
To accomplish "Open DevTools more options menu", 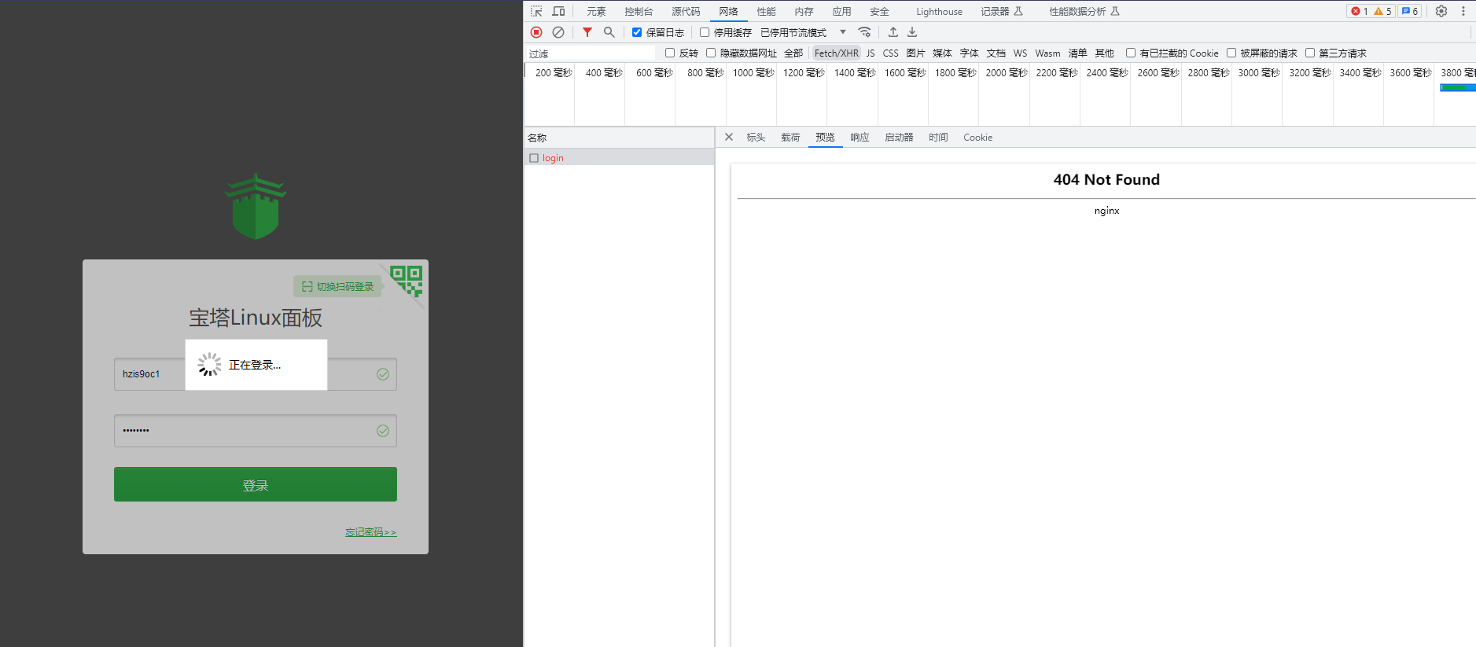I will coord(1463,11).
